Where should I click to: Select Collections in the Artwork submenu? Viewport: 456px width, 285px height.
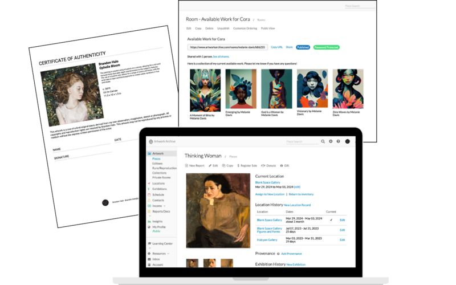click(x=160, y=173)
